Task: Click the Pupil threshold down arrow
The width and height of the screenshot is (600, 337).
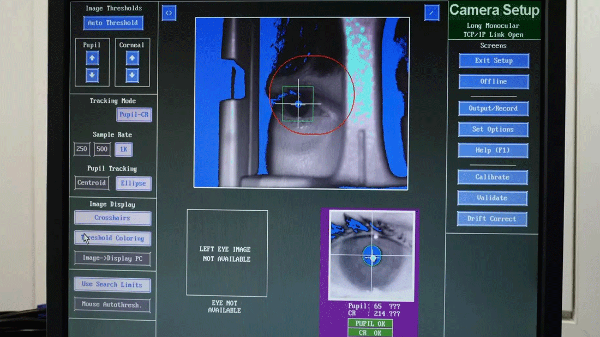Action: coord(92,75)
